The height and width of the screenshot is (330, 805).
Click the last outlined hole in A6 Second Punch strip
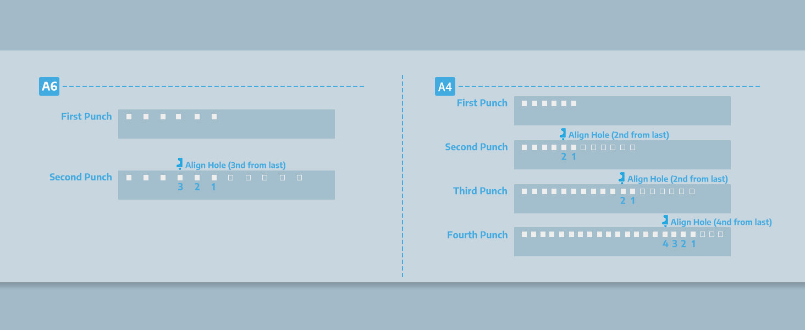299,178
